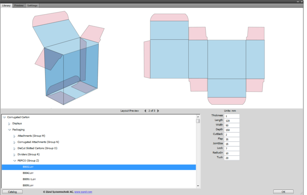Image resolution: width=307 pixels, height=195 pixels.
Task: Collapse the Packaging tree node
Action: [x=9, y=130]
